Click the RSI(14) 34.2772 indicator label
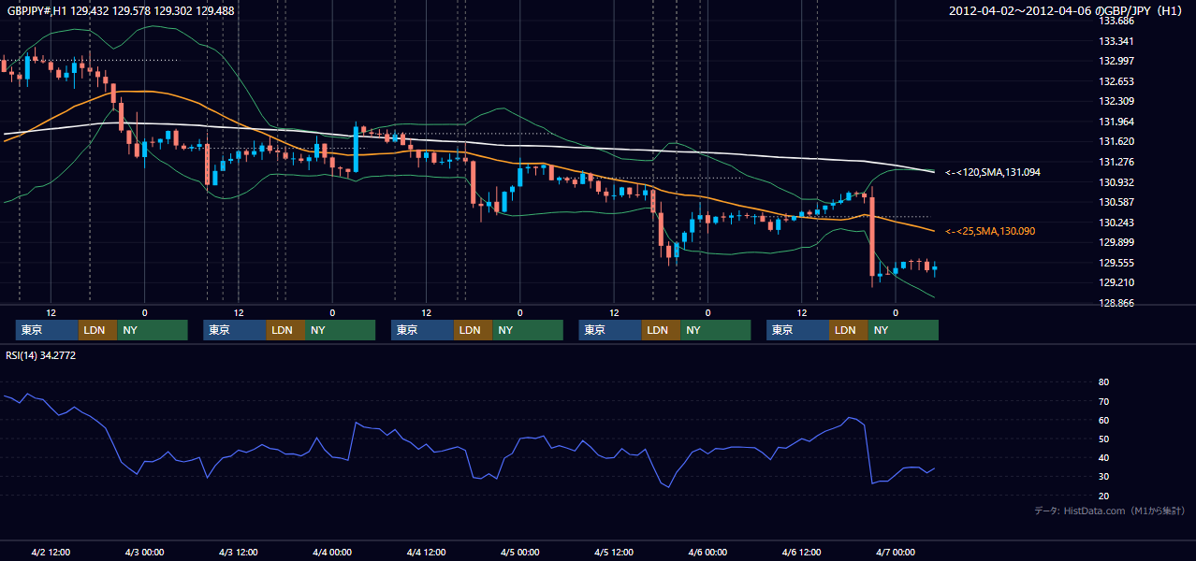This screenshot has width=1196, height=561. (41, 355)
